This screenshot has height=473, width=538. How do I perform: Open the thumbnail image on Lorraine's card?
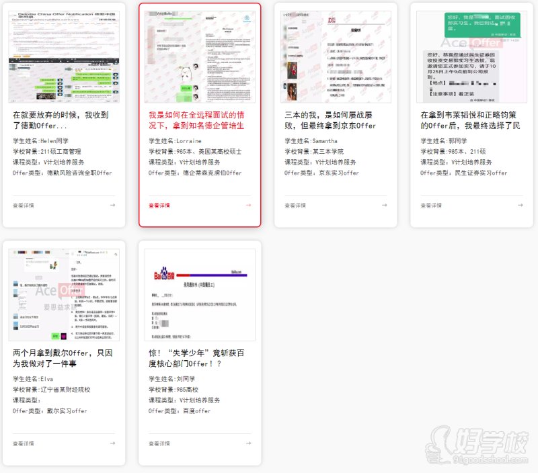pyautogui.click(x=200, y=56)
